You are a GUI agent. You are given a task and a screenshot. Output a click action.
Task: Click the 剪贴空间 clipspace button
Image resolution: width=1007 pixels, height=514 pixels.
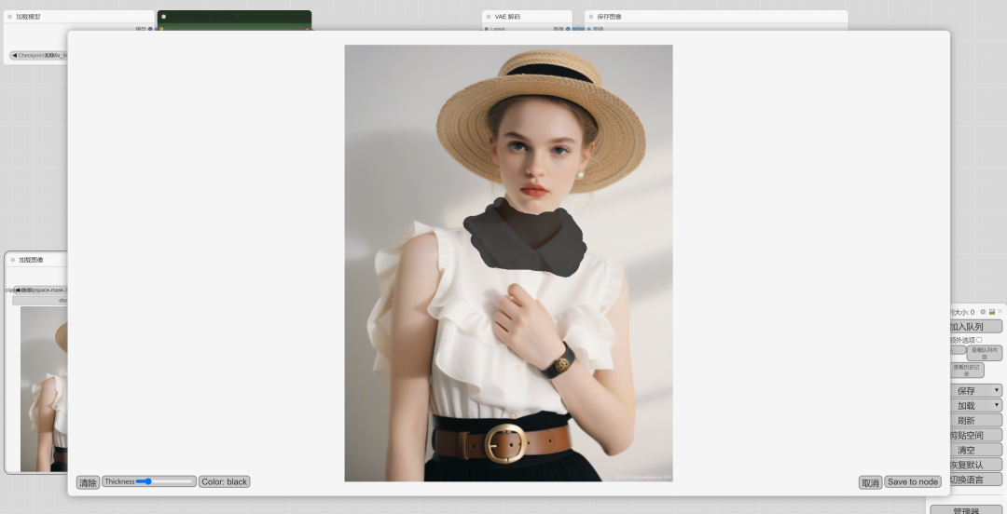(976, 435)
